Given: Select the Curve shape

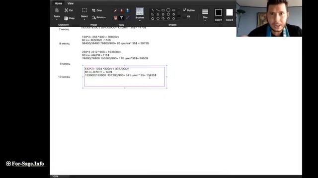Looking at the screenshot, I should pyautogui.click(x=158, y=10).
